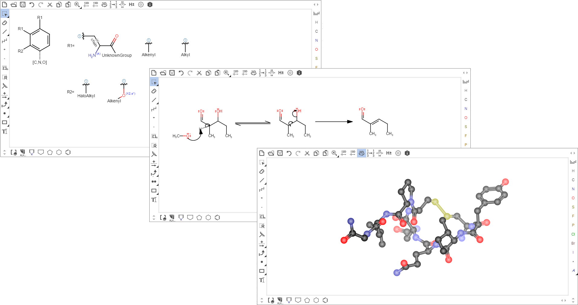The width and height of the screenshot is (578, 305).
Task: Select the text tool in the middle sketcher
Action: (154, 200)
